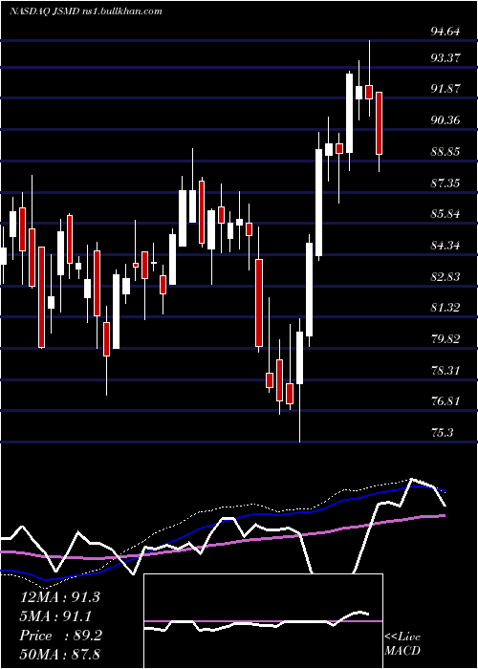
Task: Click the 85.84 price level label
Action: [x=445, y=214]
